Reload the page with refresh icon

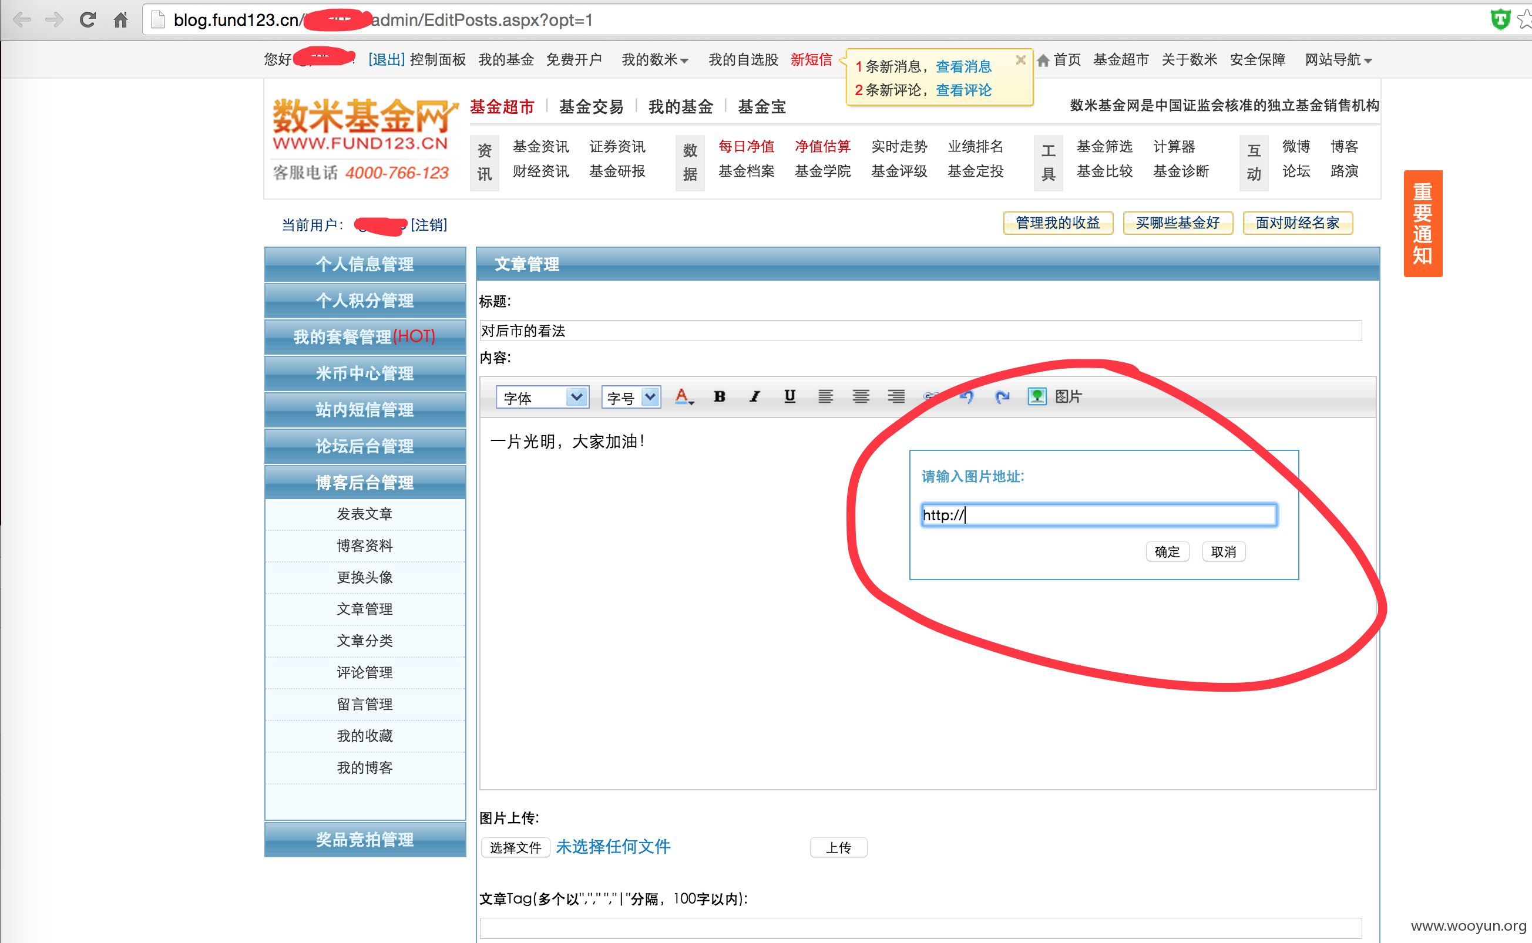(88, 20)
